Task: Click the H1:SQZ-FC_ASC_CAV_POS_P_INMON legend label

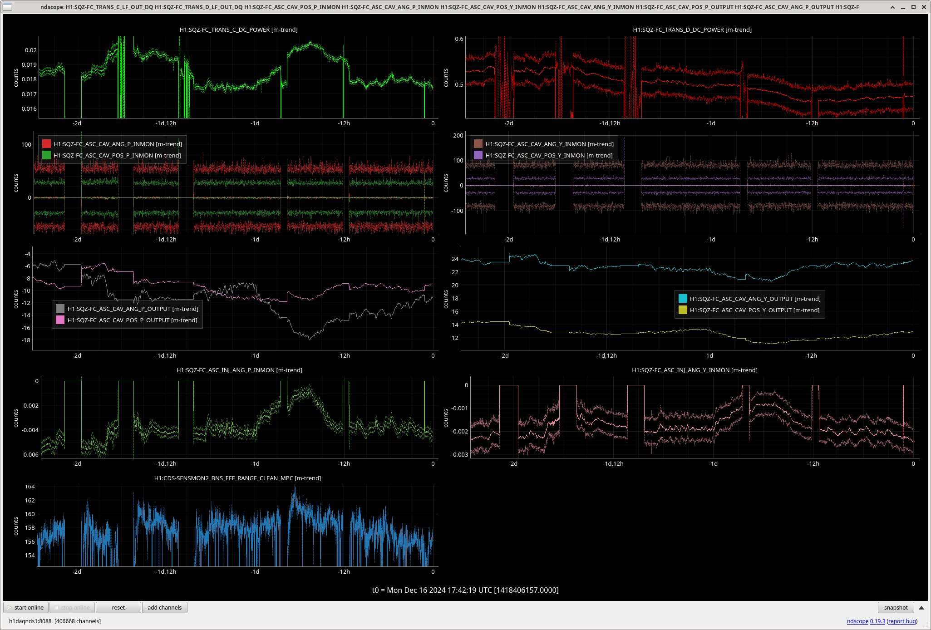Action: (x=117, y=155)
